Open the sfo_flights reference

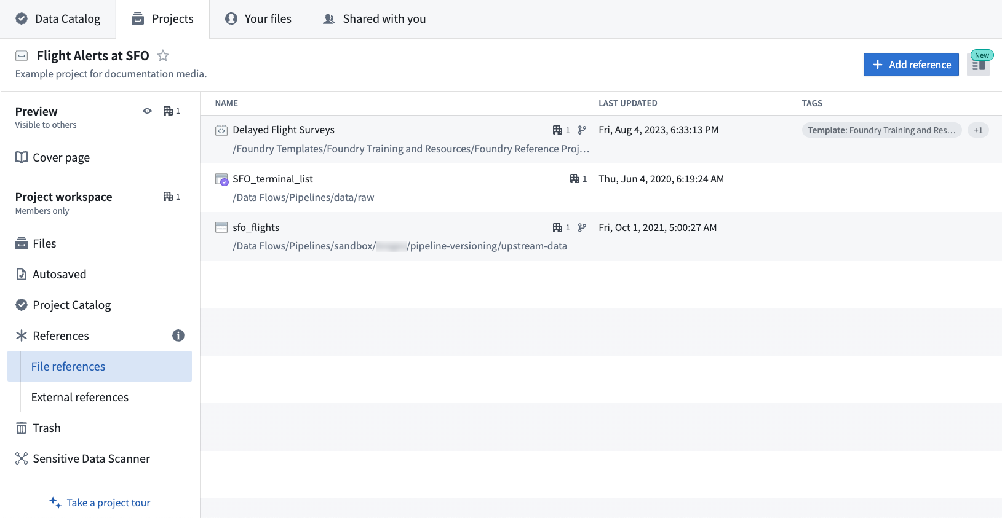click(x=256, y=227)
